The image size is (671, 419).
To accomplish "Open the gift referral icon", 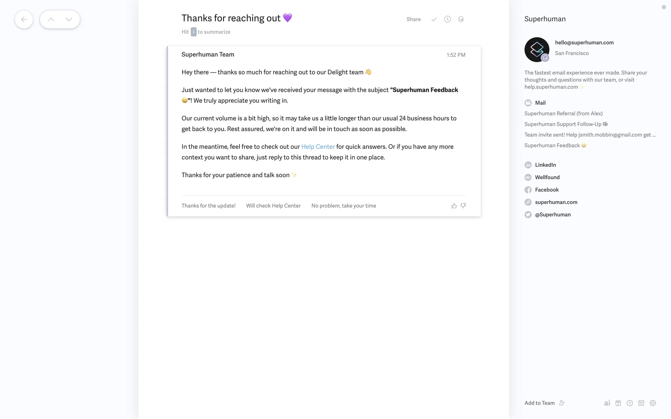I will pos(618,403).
